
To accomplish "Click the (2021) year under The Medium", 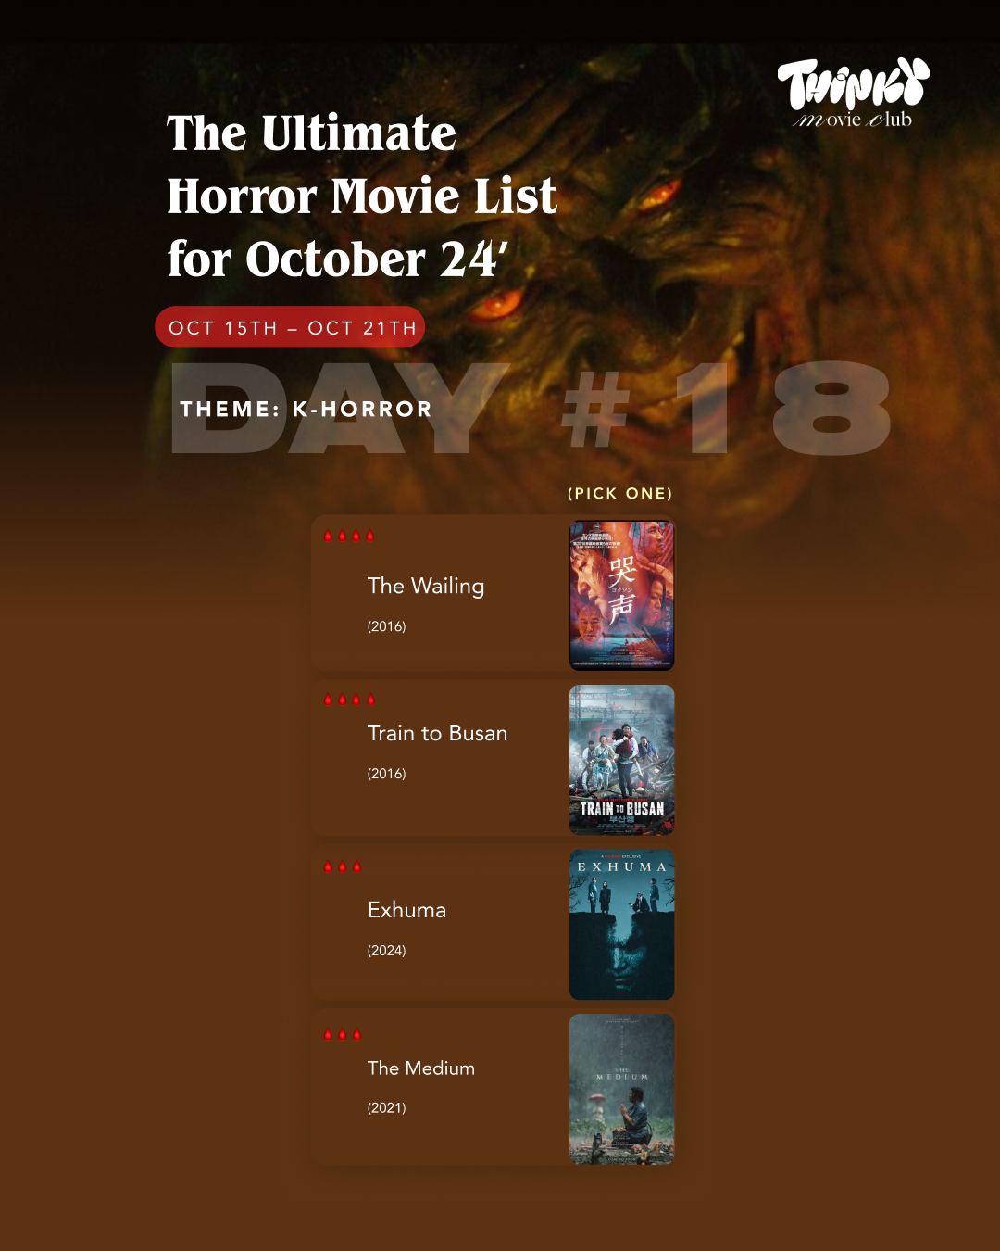I will point(386,1108).
